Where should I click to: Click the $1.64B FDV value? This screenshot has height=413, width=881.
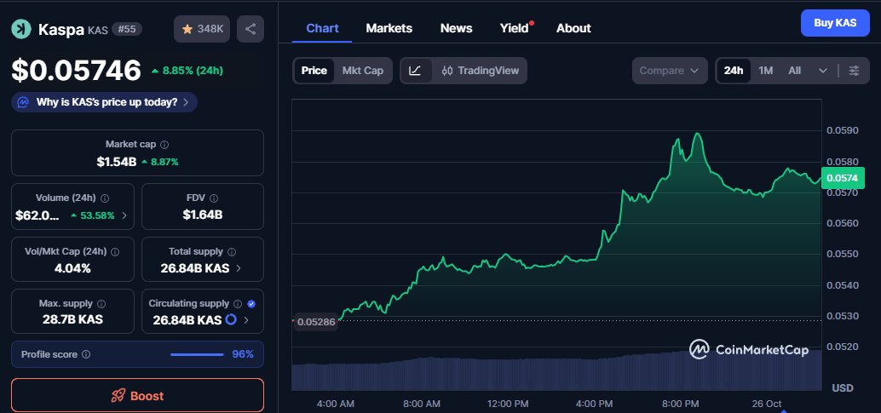click(x=202, y=215)
